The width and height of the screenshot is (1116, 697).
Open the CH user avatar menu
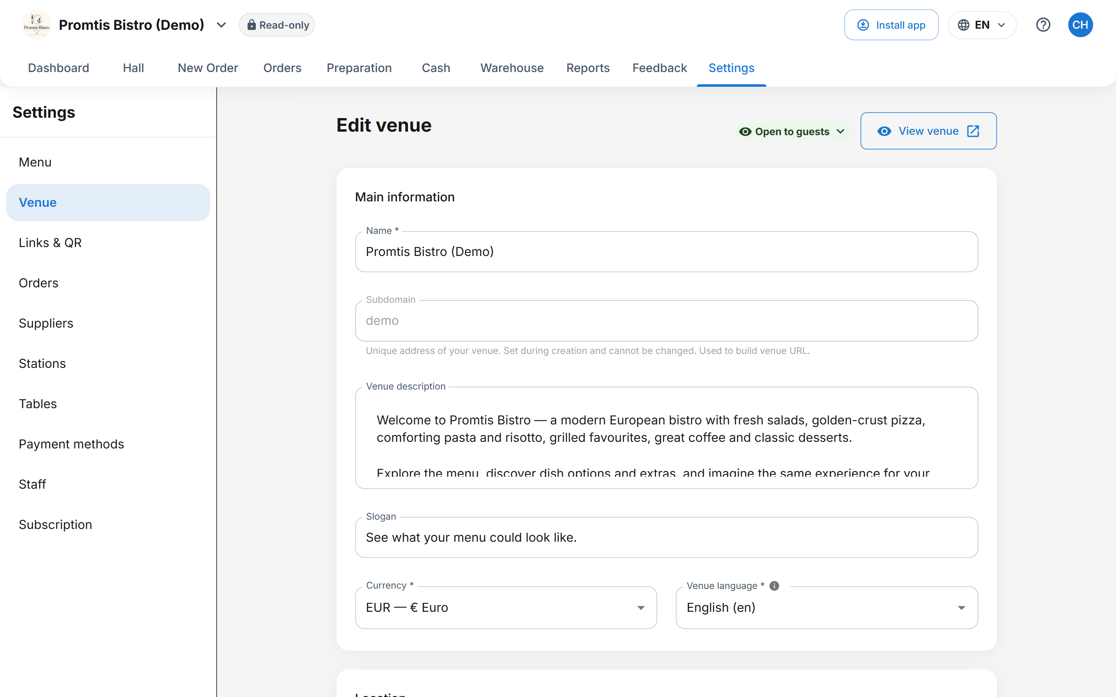click(1080, 25)
